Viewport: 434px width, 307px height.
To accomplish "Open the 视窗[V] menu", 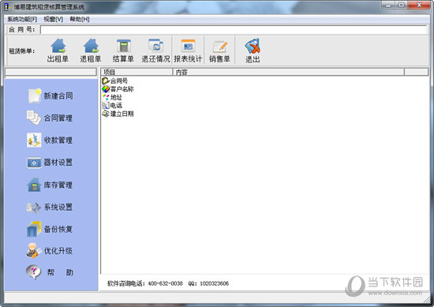I will click(54, 19).
